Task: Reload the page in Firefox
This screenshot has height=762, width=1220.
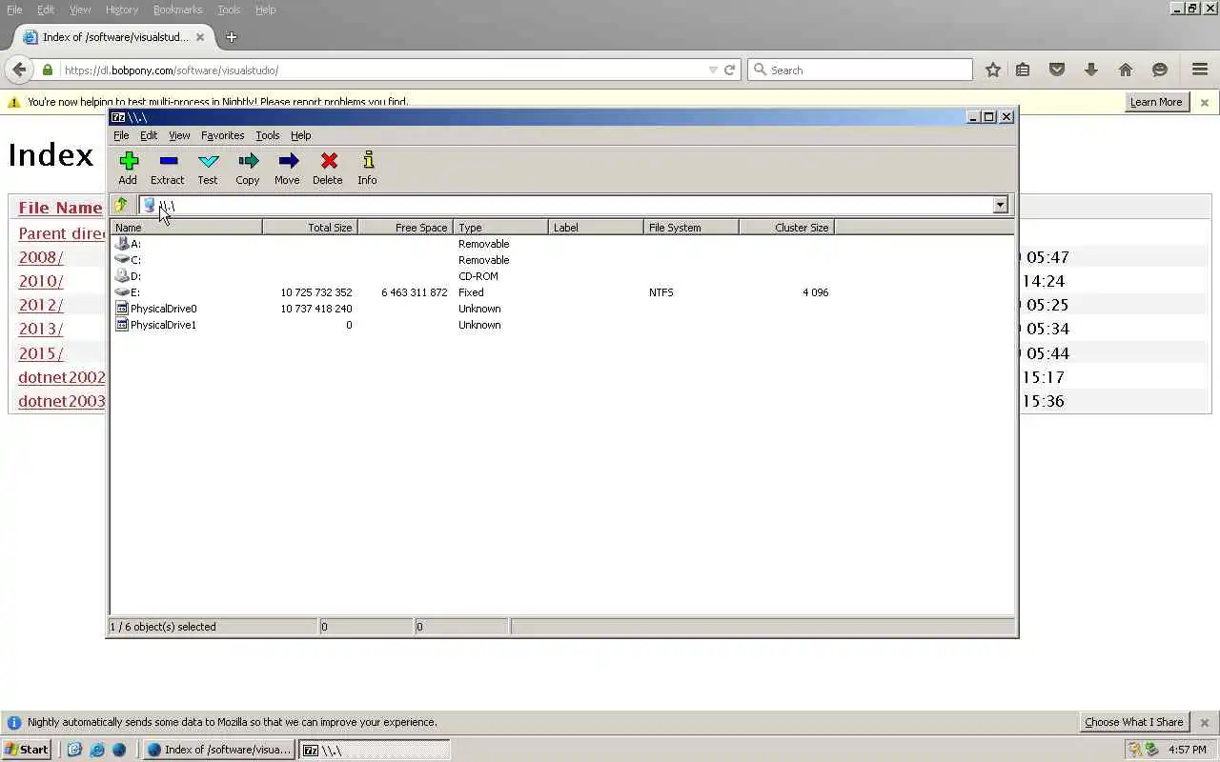Action: coord(729,70)
